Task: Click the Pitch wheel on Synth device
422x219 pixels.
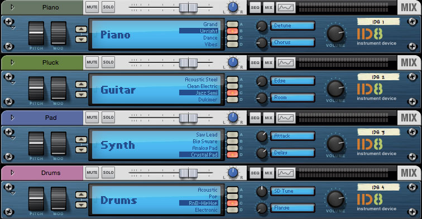Action: pyautogui.click(x=36, y=143)
